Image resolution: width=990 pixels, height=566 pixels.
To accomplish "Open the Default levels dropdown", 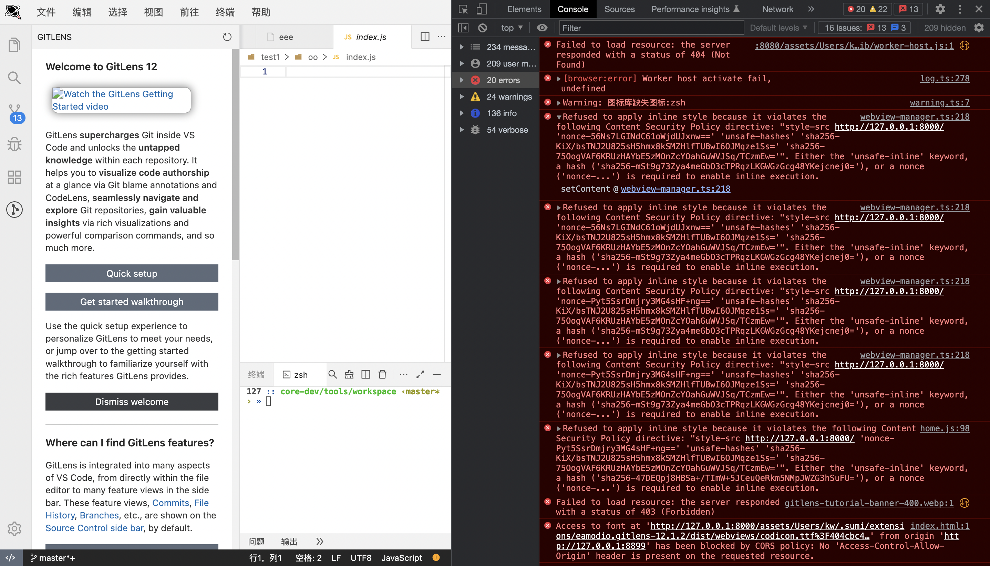I will [778, 28].
